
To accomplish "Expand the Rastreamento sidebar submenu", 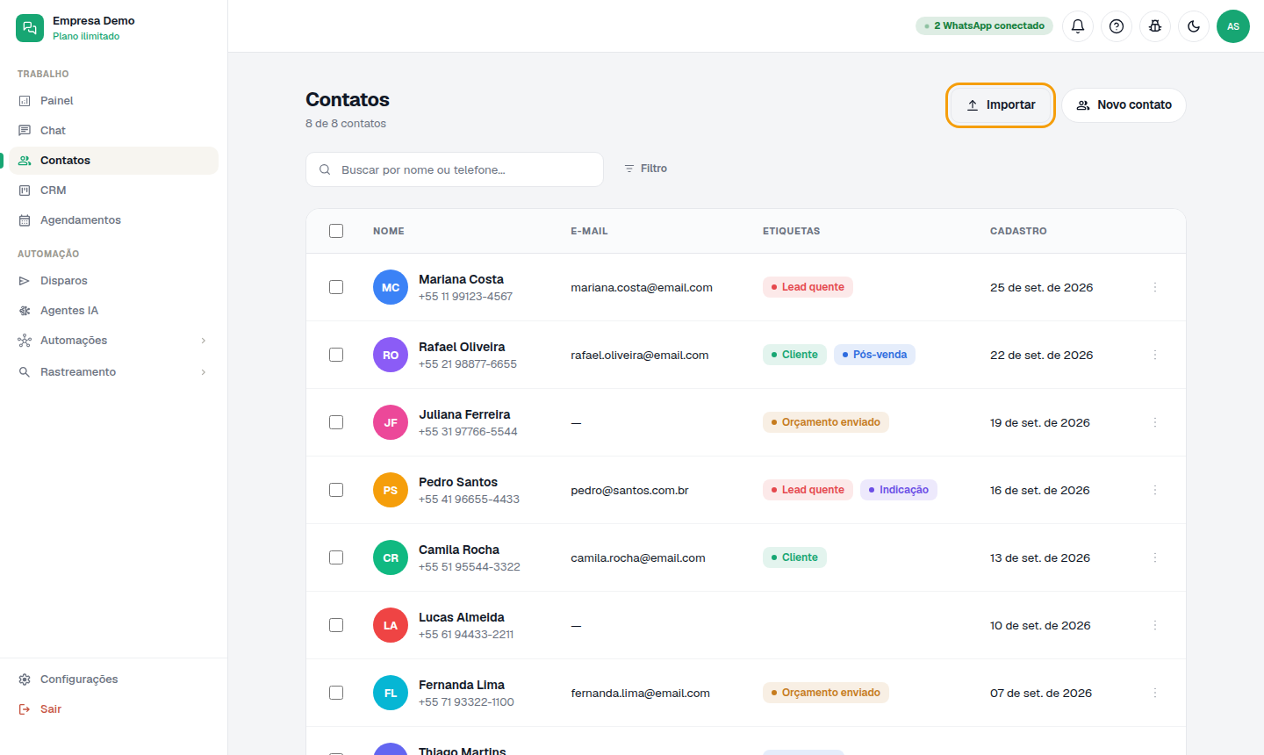I will pyautogui.click(x=113, y=372).
